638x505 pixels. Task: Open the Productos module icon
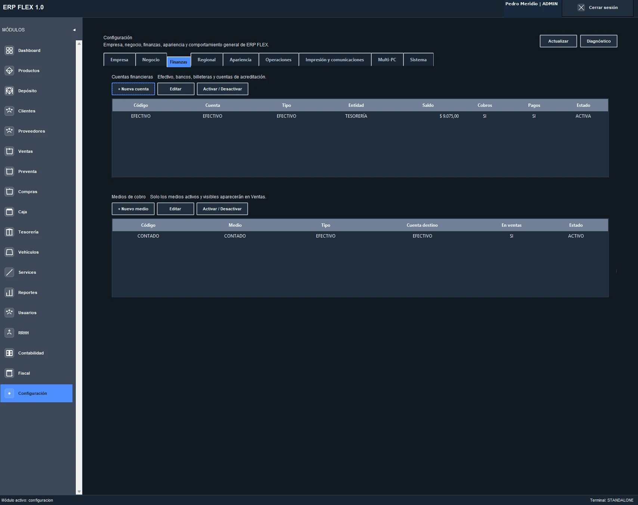(9, 71)
